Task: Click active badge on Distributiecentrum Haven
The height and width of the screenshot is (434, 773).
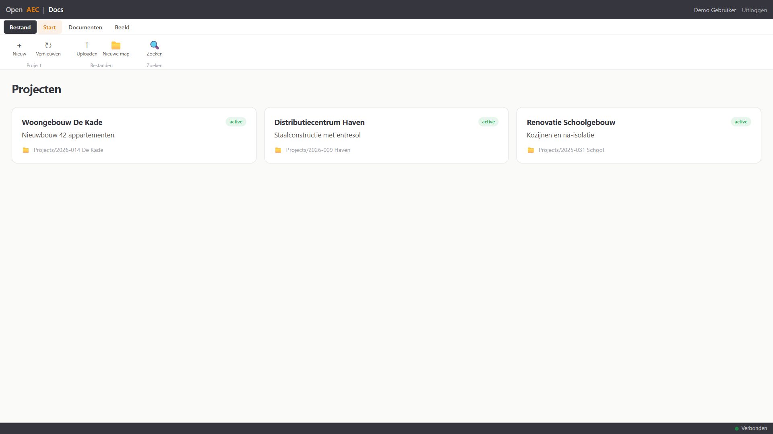Action: click(x=488, y=122)
